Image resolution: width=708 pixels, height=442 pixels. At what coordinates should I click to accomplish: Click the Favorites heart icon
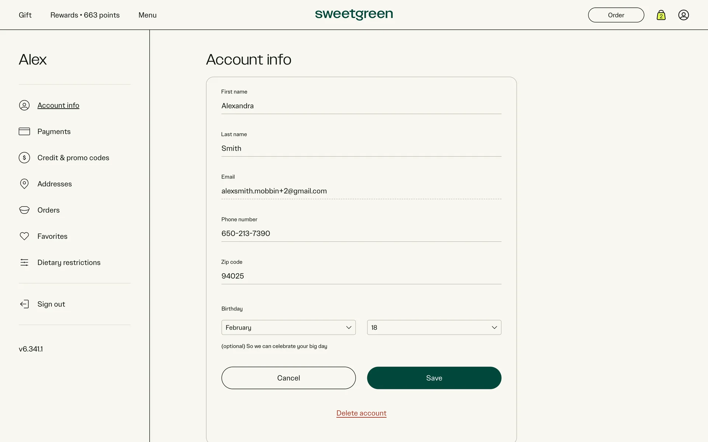point(24,236)
